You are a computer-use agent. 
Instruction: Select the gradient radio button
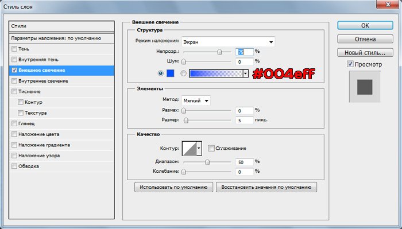pyautogui.click(x=183, y=73)
